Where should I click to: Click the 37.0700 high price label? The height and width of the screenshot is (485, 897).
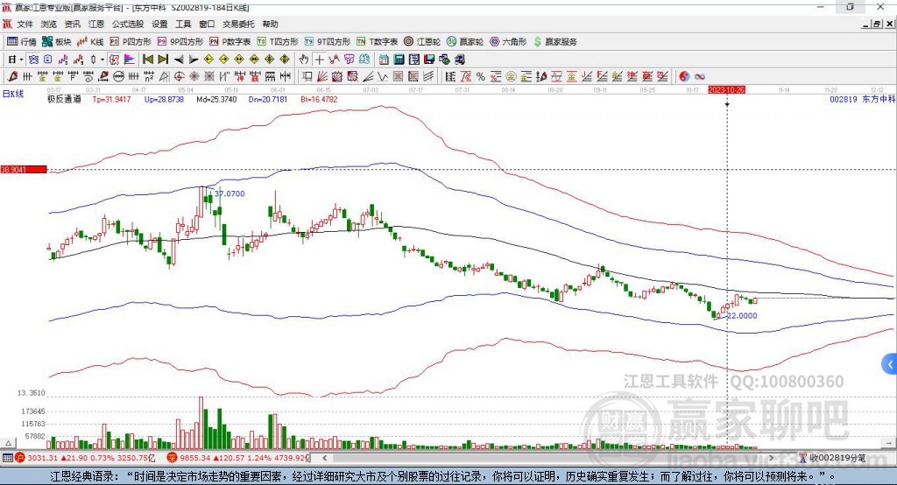click(x=230, y=193)
